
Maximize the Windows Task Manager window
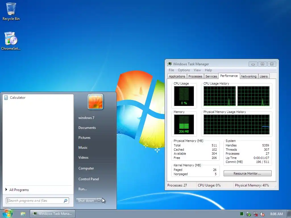coord(262,64)
